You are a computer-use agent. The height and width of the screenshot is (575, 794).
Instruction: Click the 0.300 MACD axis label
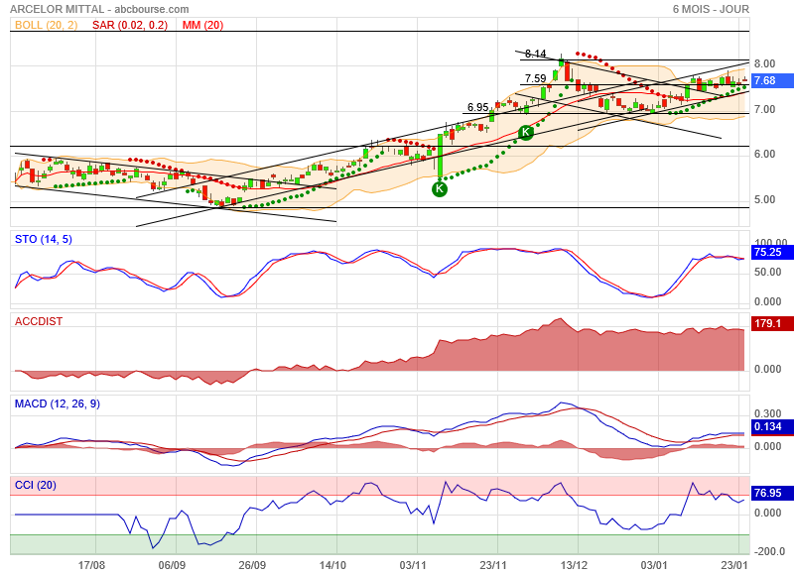pyautogui.click(x=767, y=413)
